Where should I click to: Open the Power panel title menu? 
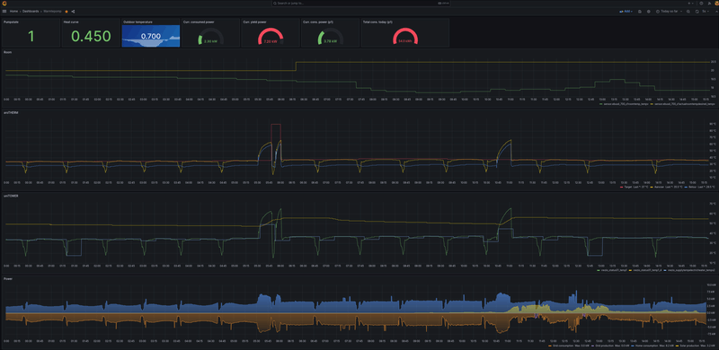8,278
